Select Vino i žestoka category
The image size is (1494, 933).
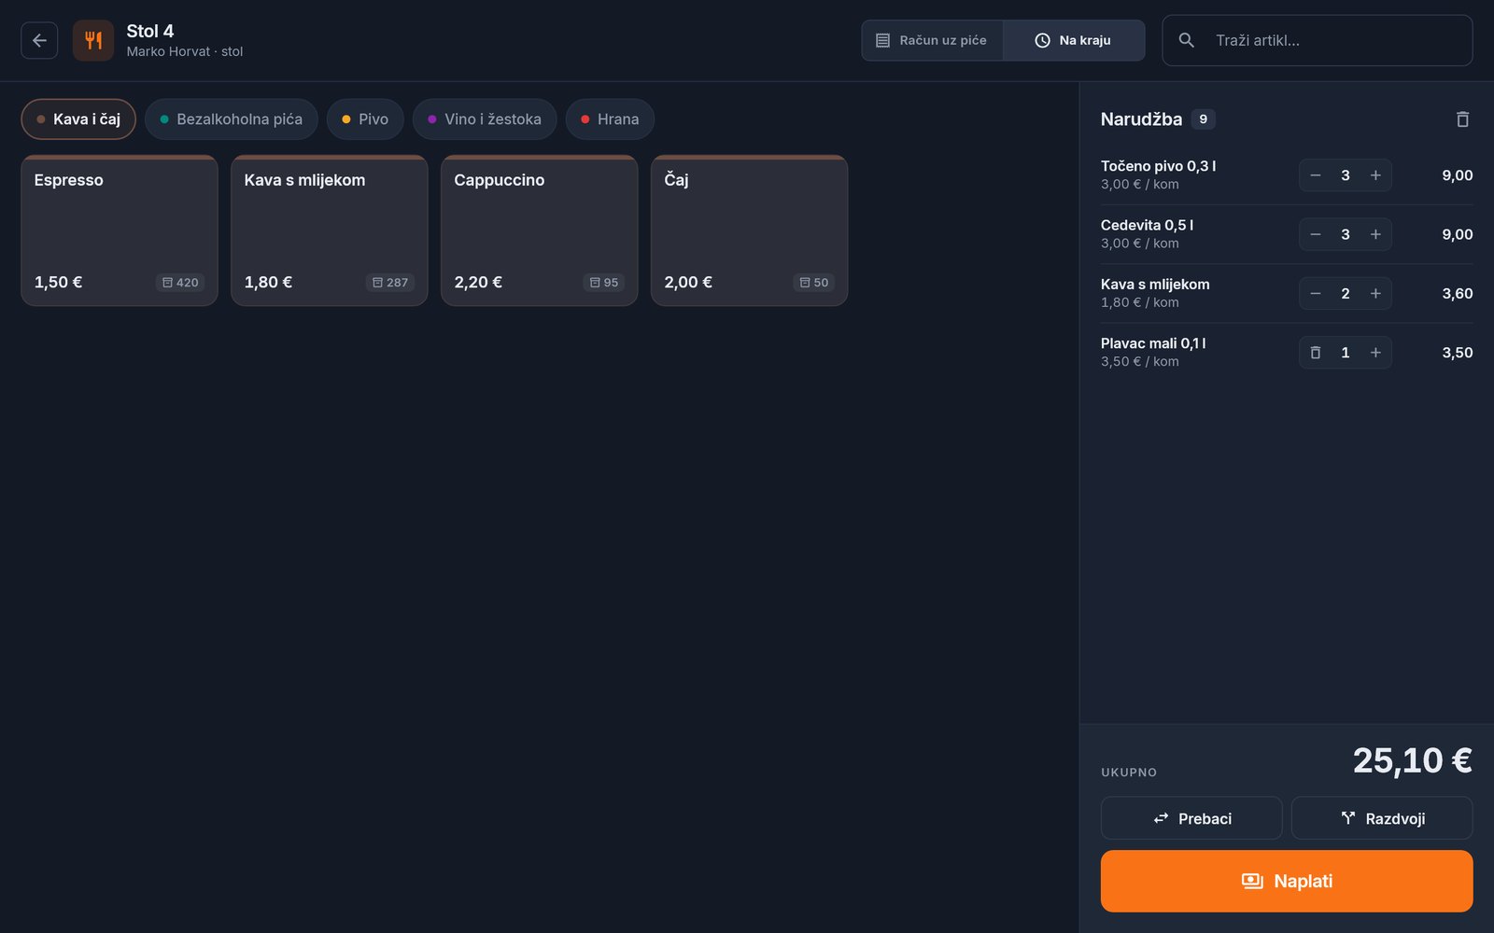[485, 119]
